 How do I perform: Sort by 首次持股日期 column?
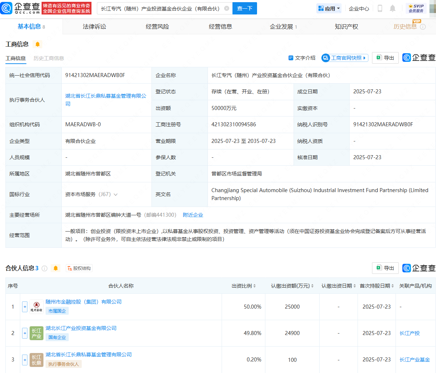coord(393,286)
